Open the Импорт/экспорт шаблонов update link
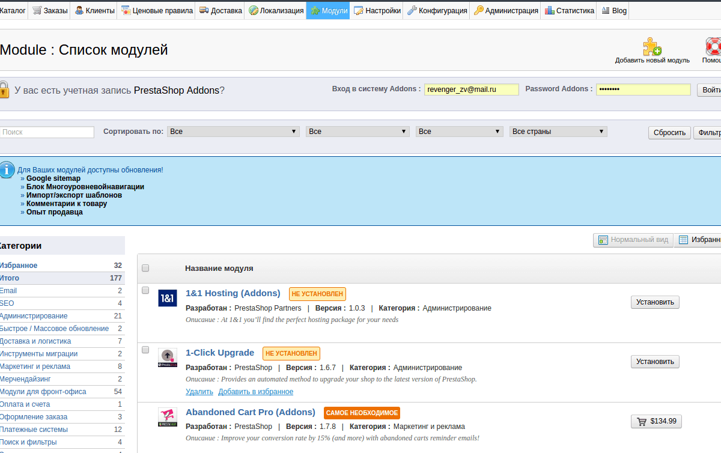The height and width of the screenshot is (453, 721). (74, 195)
